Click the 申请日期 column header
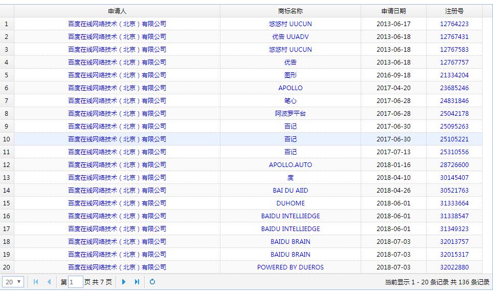The width and height of the screenshot is (493, 291). [393, 11]
